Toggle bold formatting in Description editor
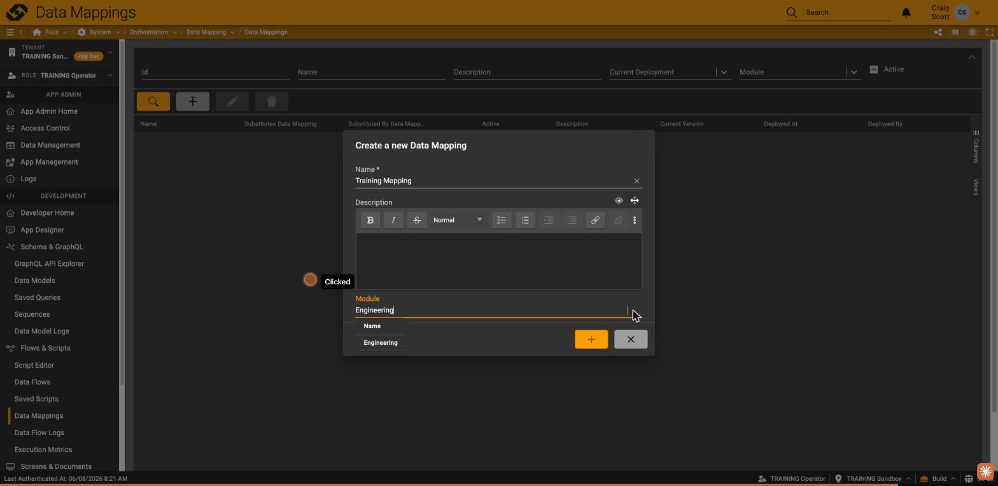This screenshot has width=998, height=486. pos(370,220)
